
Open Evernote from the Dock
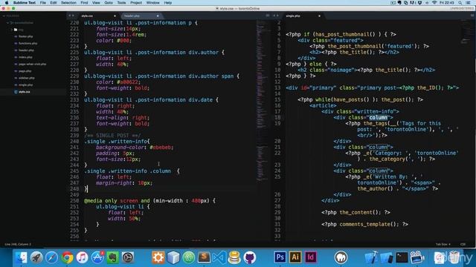112,257
